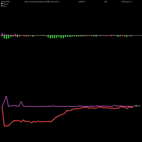This screenshot has width=142, height=142.
Task: Click the '(3day smooth) MunafaSutra(TM) charts' header text
Action: click(x=39, y=2)
